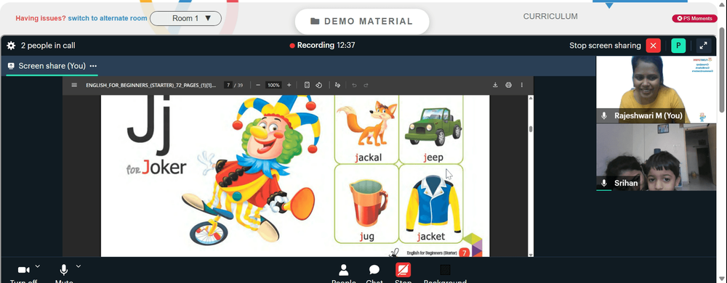This screenshot has height=283, width=727.
Task: Click the jacket picture card
Action: click(x=430, y=204)
